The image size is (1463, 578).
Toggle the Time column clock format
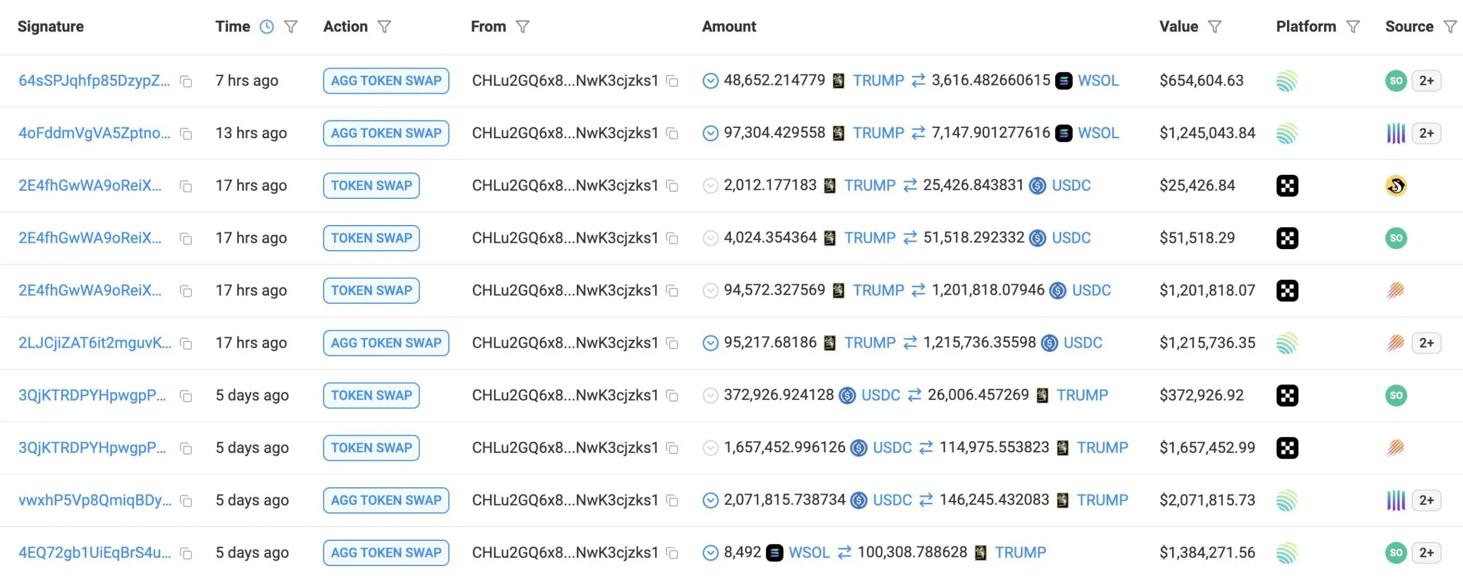click(x=267, y=27)
